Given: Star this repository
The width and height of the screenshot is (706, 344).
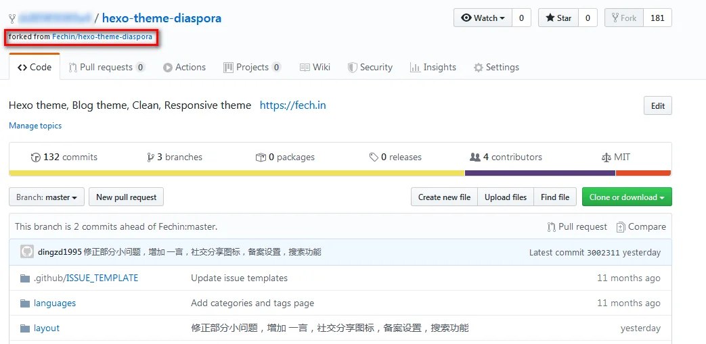Looking at the screenshot, I should [x=558, y=18].
